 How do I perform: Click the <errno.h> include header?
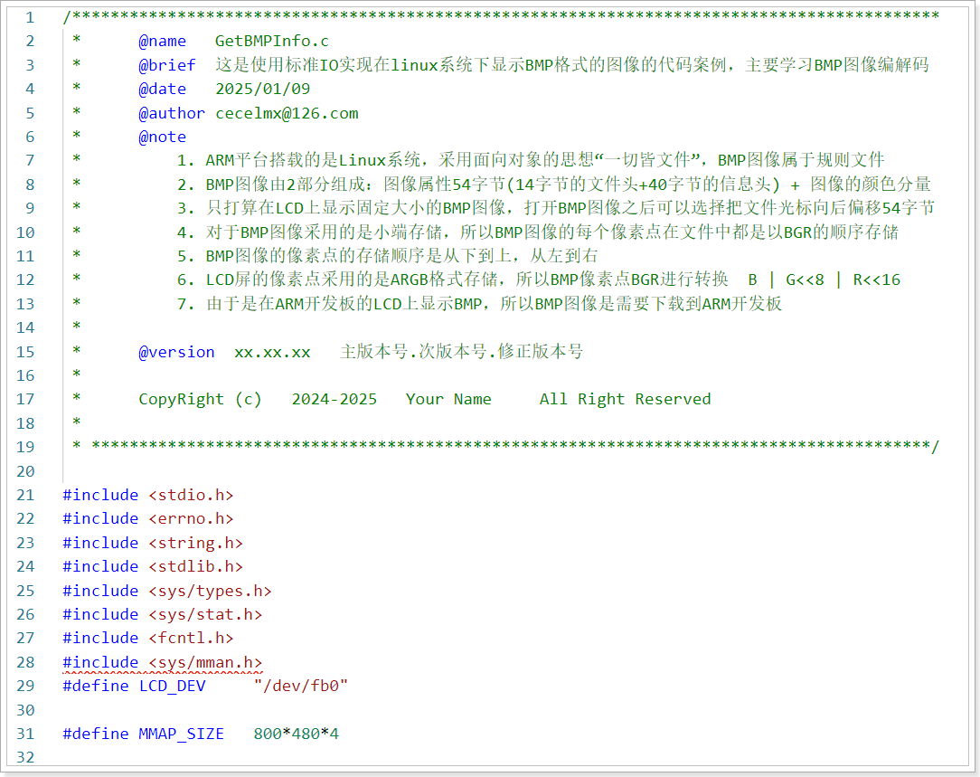pyautogui.click(x=192, y=519)
